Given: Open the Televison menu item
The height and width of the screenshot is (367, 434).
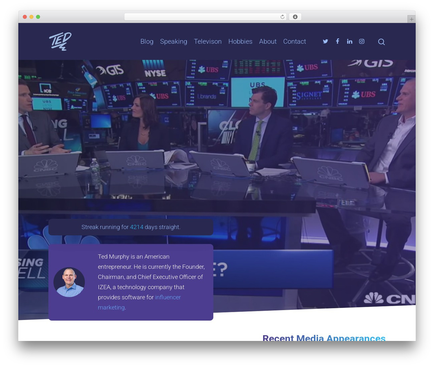Looking at the screenshot, I should (x=208, y=41).
